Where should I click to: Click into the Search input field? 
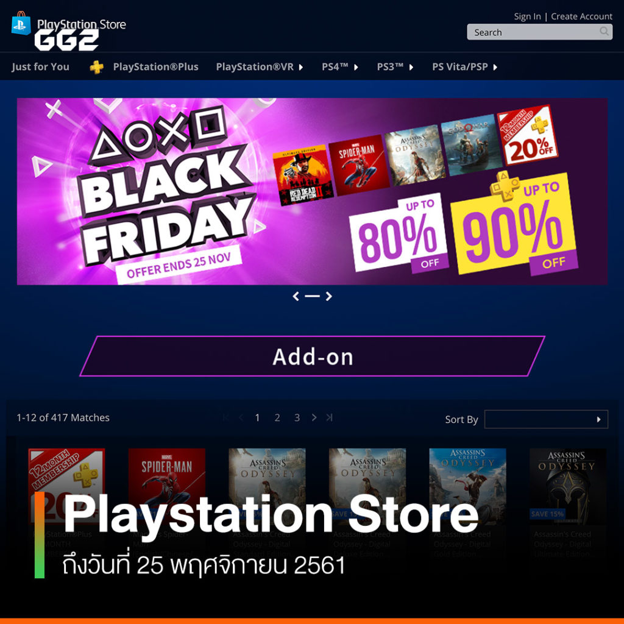pos(533,32)
